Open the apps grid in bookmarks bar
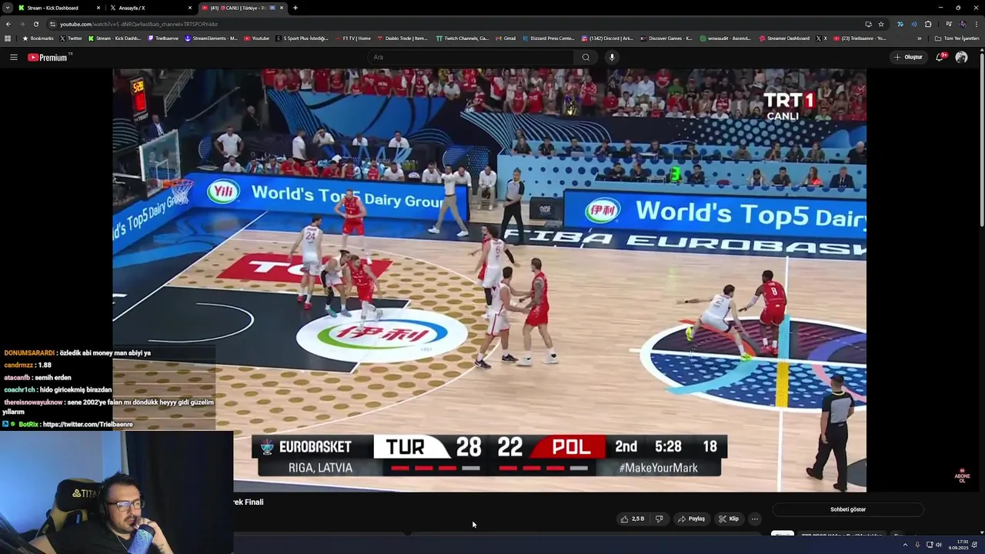This screenshot has height=554, width=985. click(8, 38)
